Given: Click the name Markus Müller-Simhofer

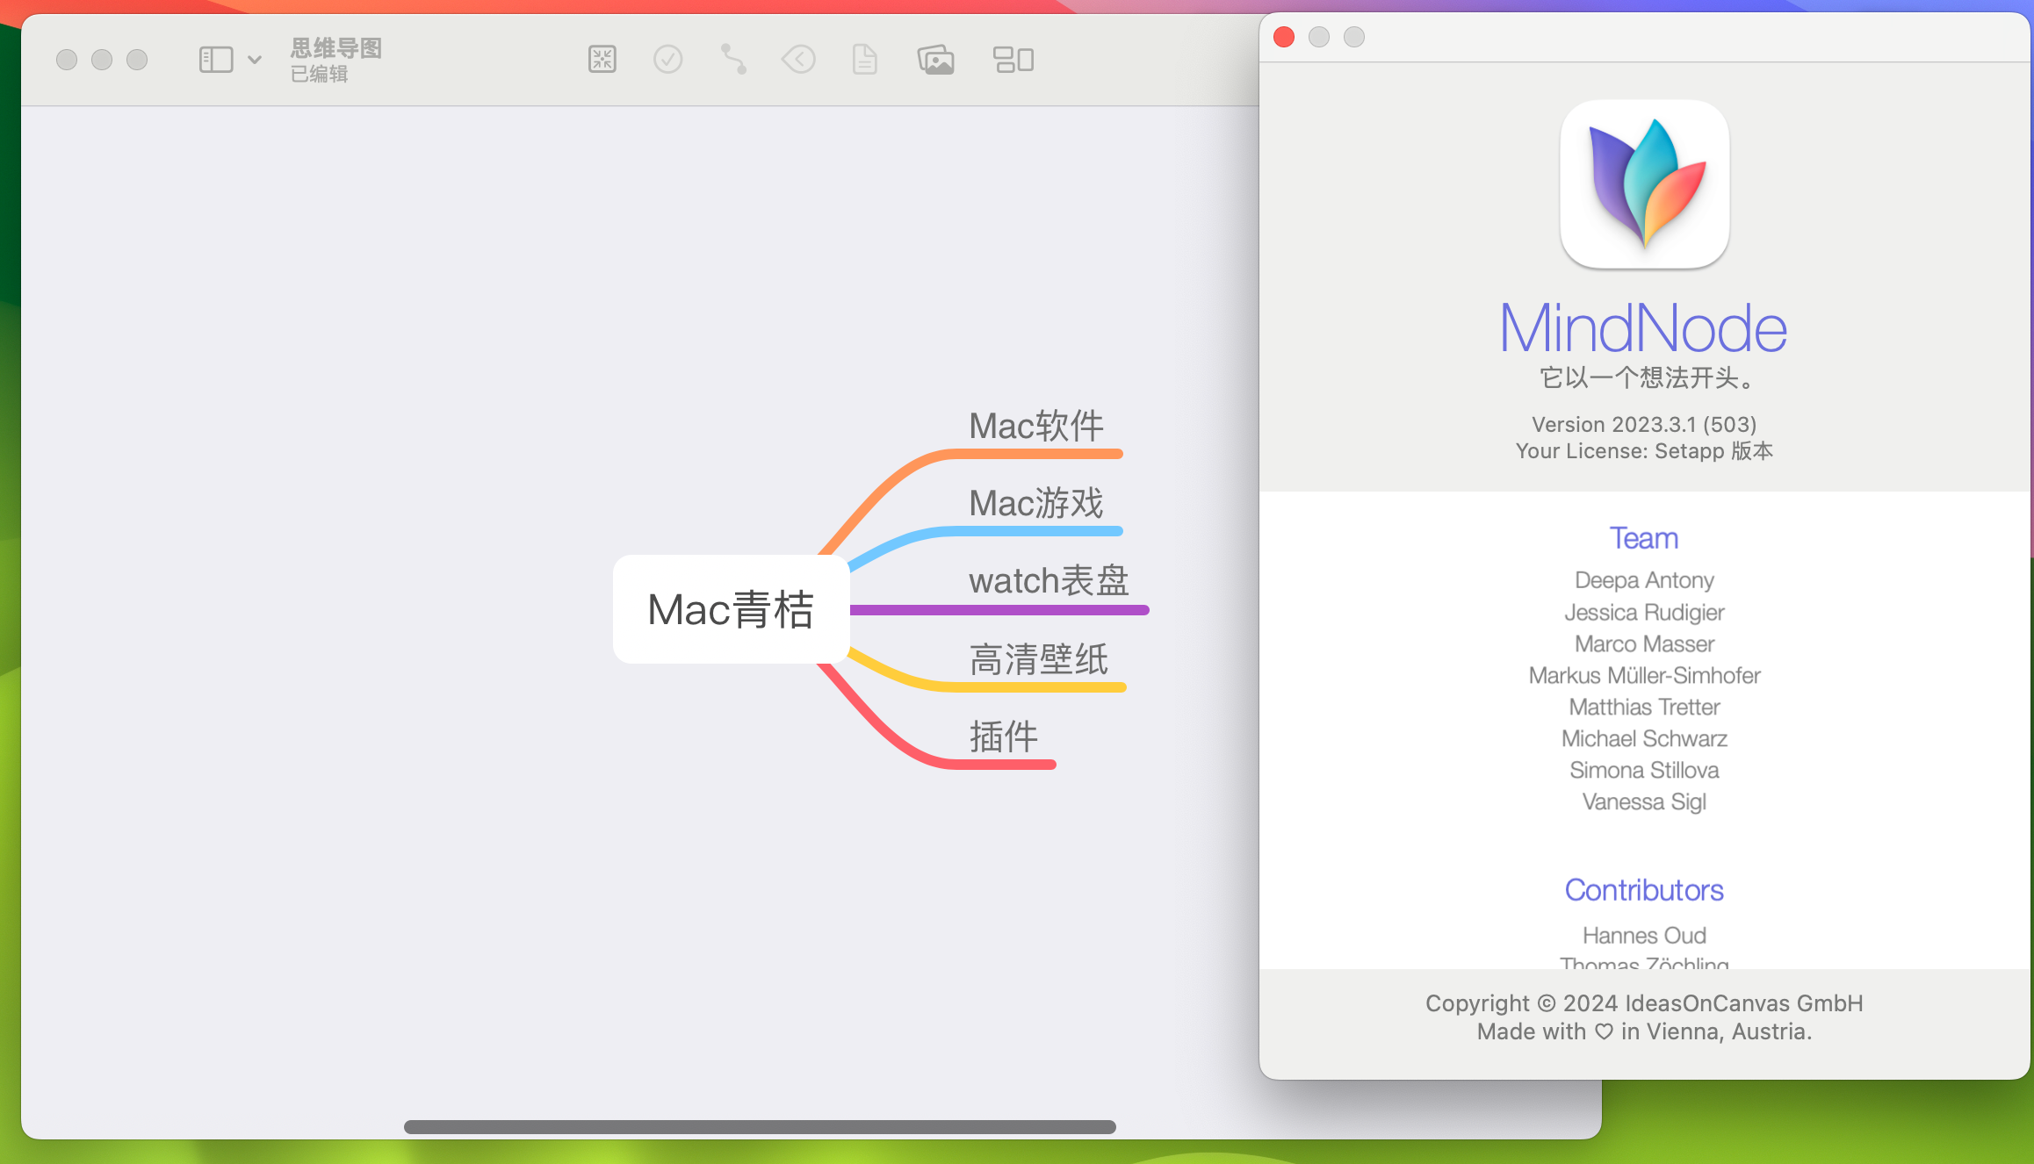Looking at the screenshot, I should [1644, 675].
